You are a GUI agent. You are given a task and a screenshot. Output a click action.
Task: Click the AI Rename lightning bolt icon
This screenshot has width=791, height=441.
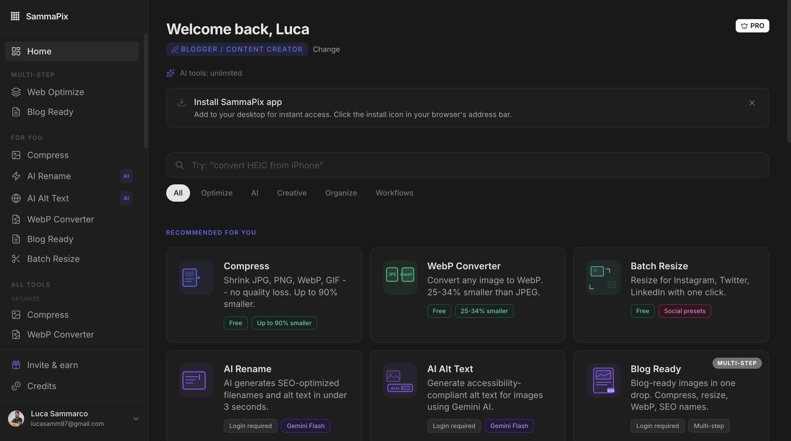click(16, 176)
